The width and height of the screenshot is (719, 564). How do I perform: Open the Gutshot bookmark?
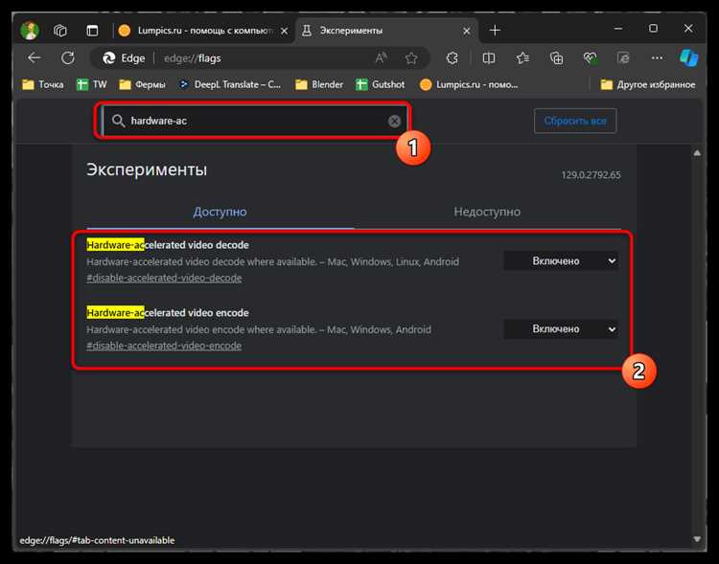point(381,85)
